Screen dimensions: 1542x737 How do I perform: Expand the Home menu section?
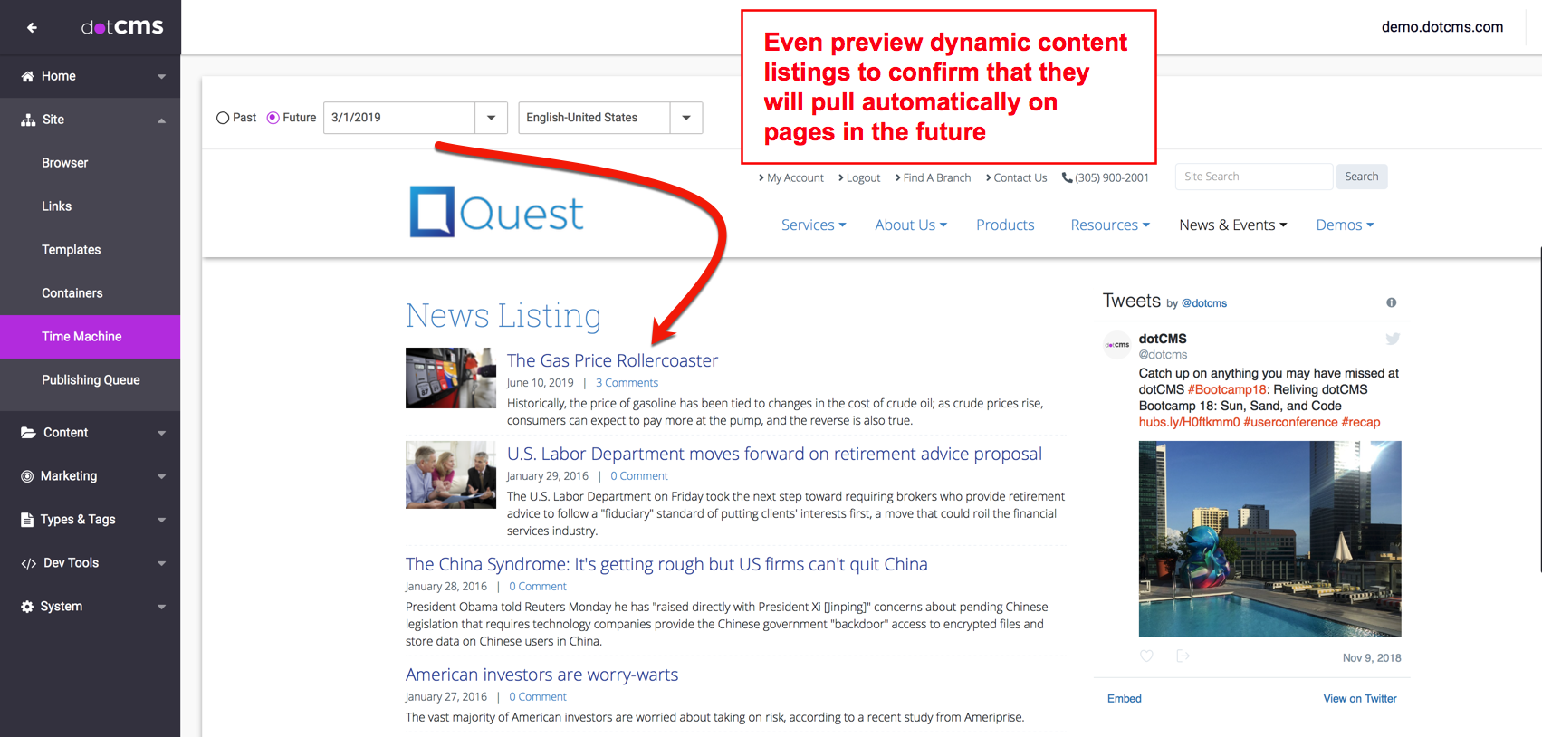(x=161, y=76)
